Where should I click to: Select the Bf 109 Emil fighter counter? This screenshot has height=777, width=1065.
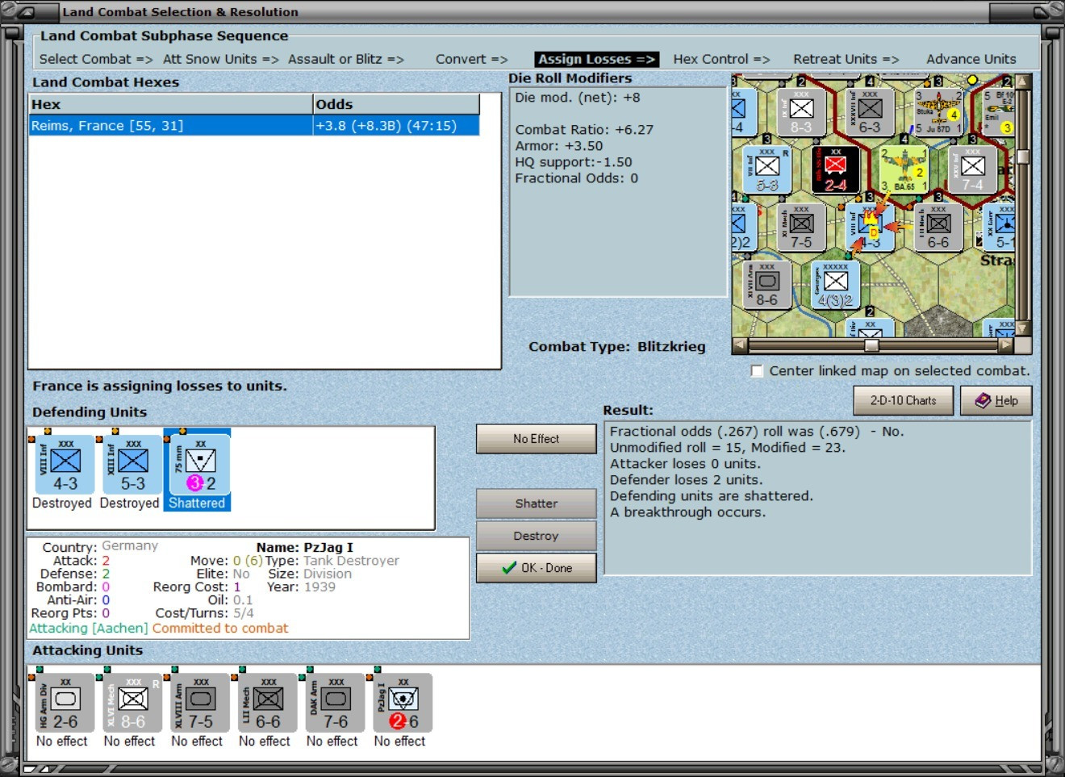(x=998, y=112)
